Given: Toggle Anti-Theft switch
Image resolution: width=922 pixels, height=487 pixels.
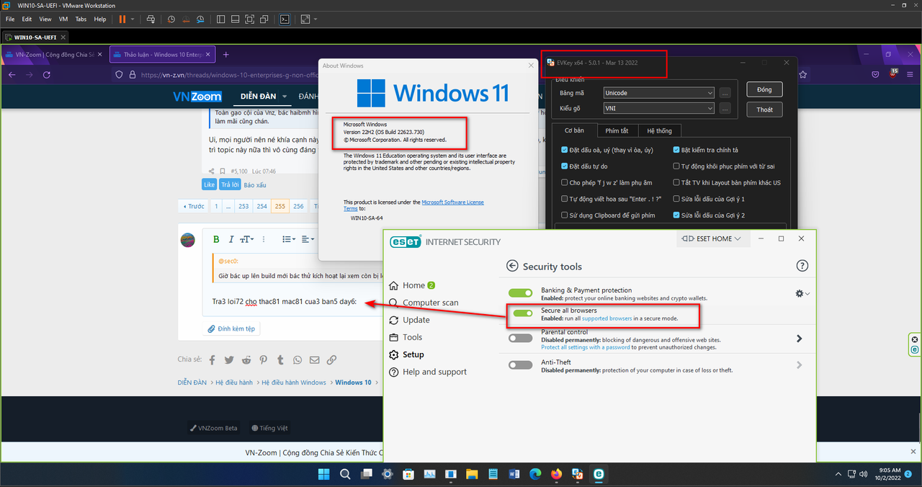Looking at the screenshot, I should [520, 365].
